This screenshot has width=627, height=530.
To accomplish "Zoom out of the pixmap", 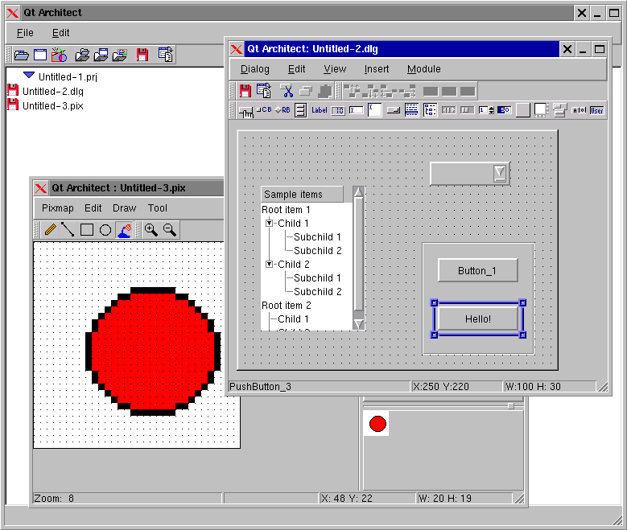I will click(170, 230).
